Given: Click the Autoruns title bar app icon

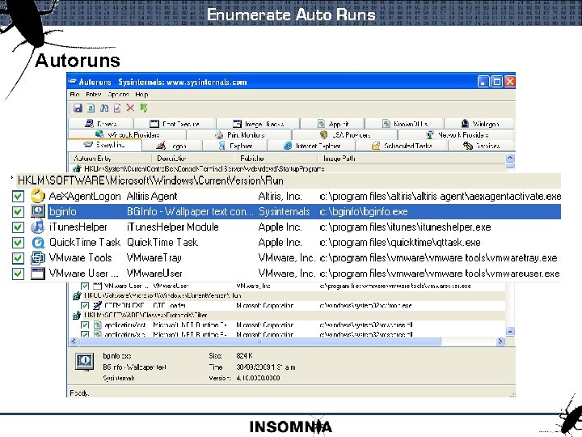Looking at the screenshot, I should [x=73, y=82].
